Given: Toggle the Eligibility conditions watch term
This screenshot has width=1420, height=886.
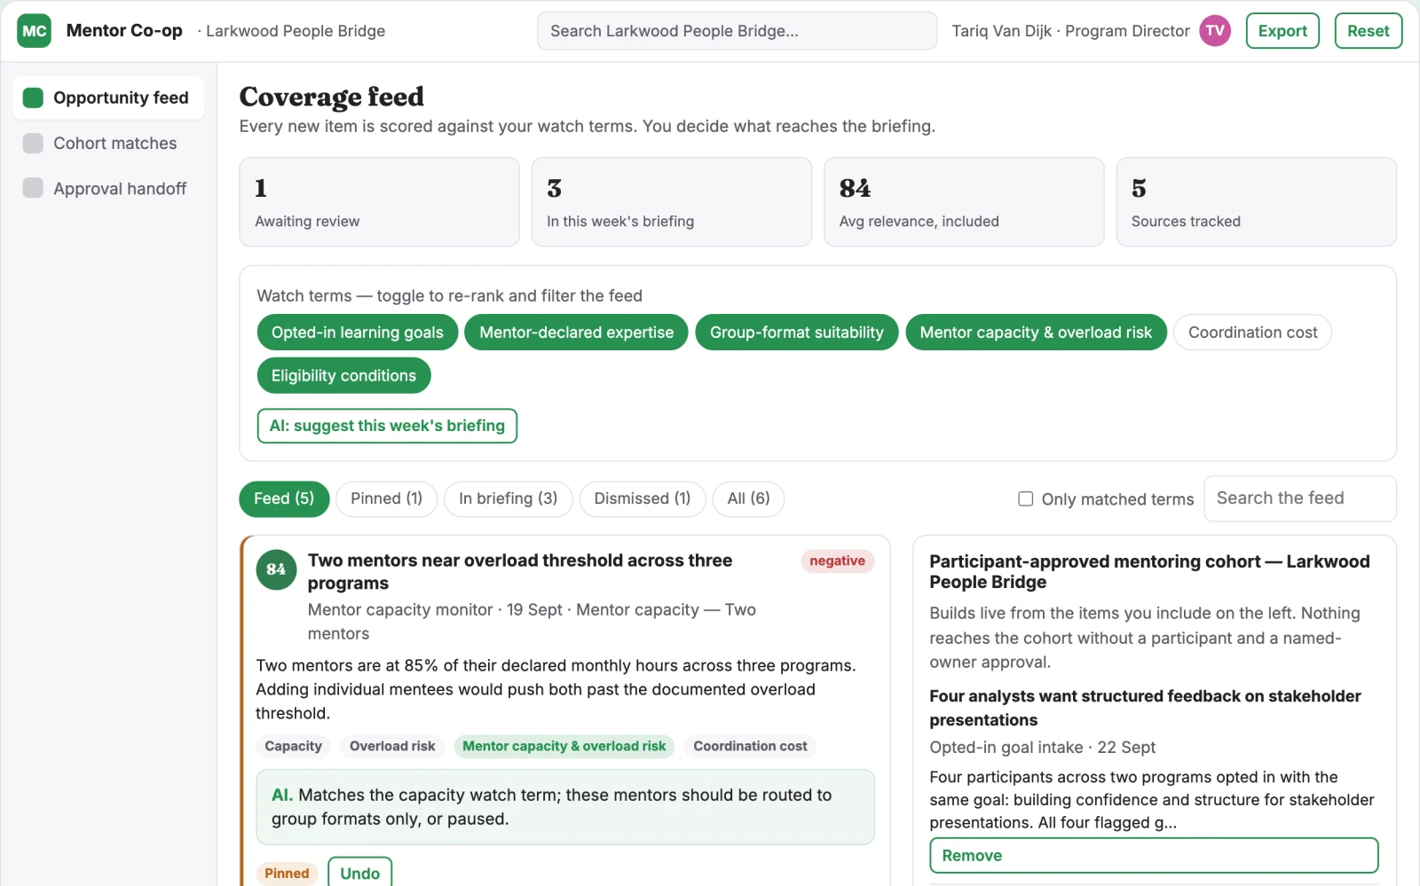Looking at the screenshot, I should coord(343,376).
